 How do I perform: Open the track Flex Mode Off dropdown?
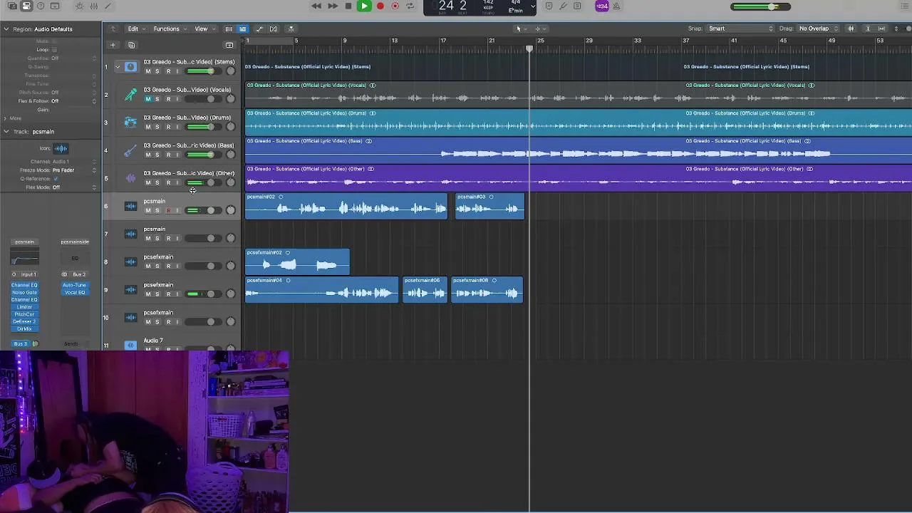tap(73, 187)
